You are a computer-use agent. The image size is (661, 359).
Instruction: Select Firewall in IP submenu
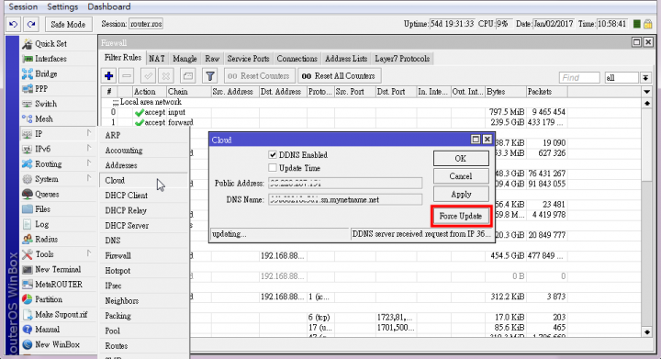tap(143, 256)
